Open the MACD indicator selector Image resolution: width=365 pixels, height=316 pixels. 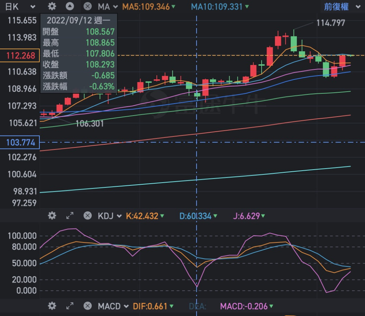113,307
